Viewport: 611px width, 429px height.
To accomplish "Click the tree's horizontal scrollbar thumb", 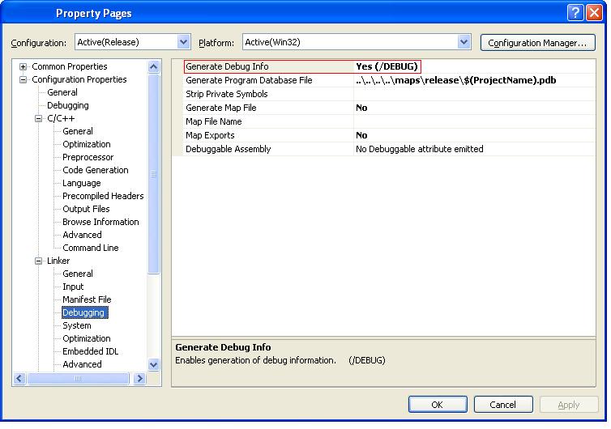I will (x=78, y=378).
